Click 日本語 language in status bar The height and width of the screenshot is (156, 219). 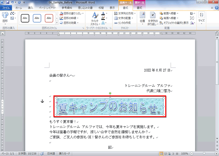point(51,154)
